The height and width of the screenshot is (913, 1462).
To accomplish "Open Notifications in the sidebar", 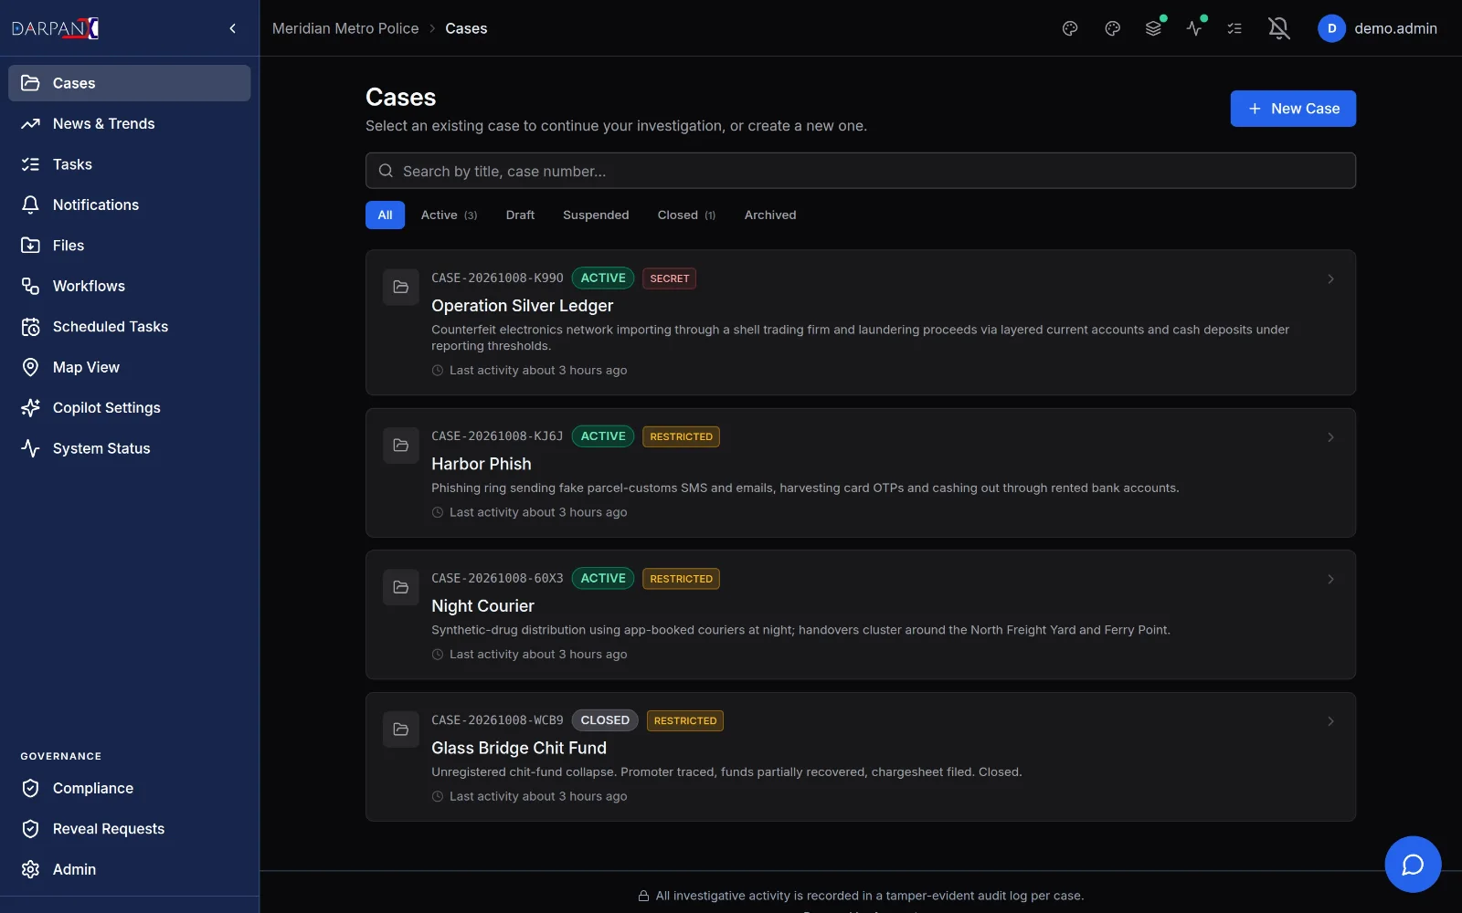I will point(130,205).
